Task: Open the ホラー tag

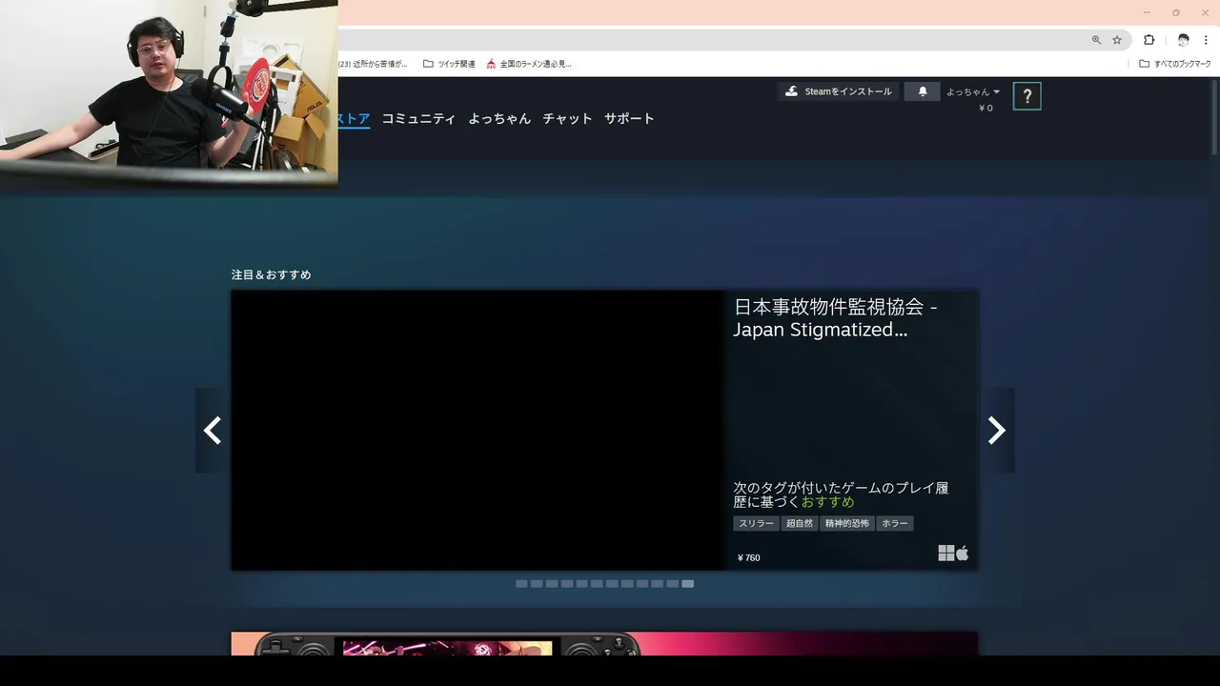Action: tap(895, 523)
